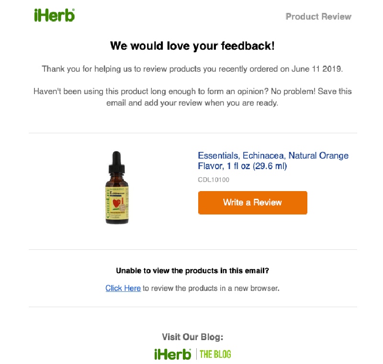The height and width of the screenshot is (364, 383).
Task: Click the "We would love your feedback!" heading
Action: (x=192, y=46)
